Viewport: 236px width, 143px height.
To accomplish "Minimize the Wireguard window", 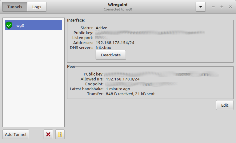I will click(x=213, y=7).
